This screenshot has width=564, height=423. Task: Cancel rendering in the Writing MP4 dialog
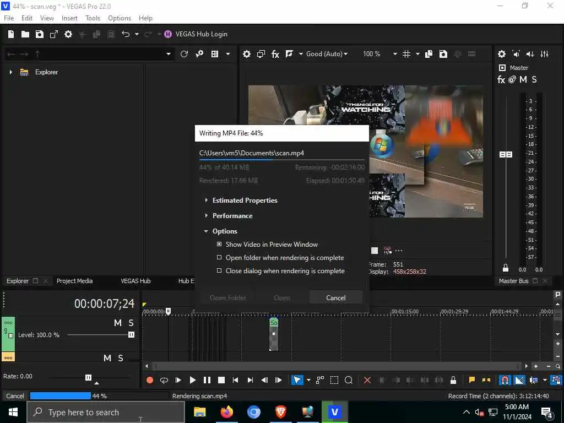[x=335, y=298]
